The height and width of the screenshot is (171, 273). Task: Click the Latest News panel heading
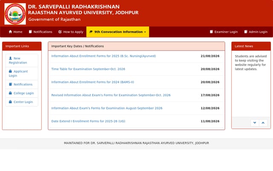(x=251, y=46)
